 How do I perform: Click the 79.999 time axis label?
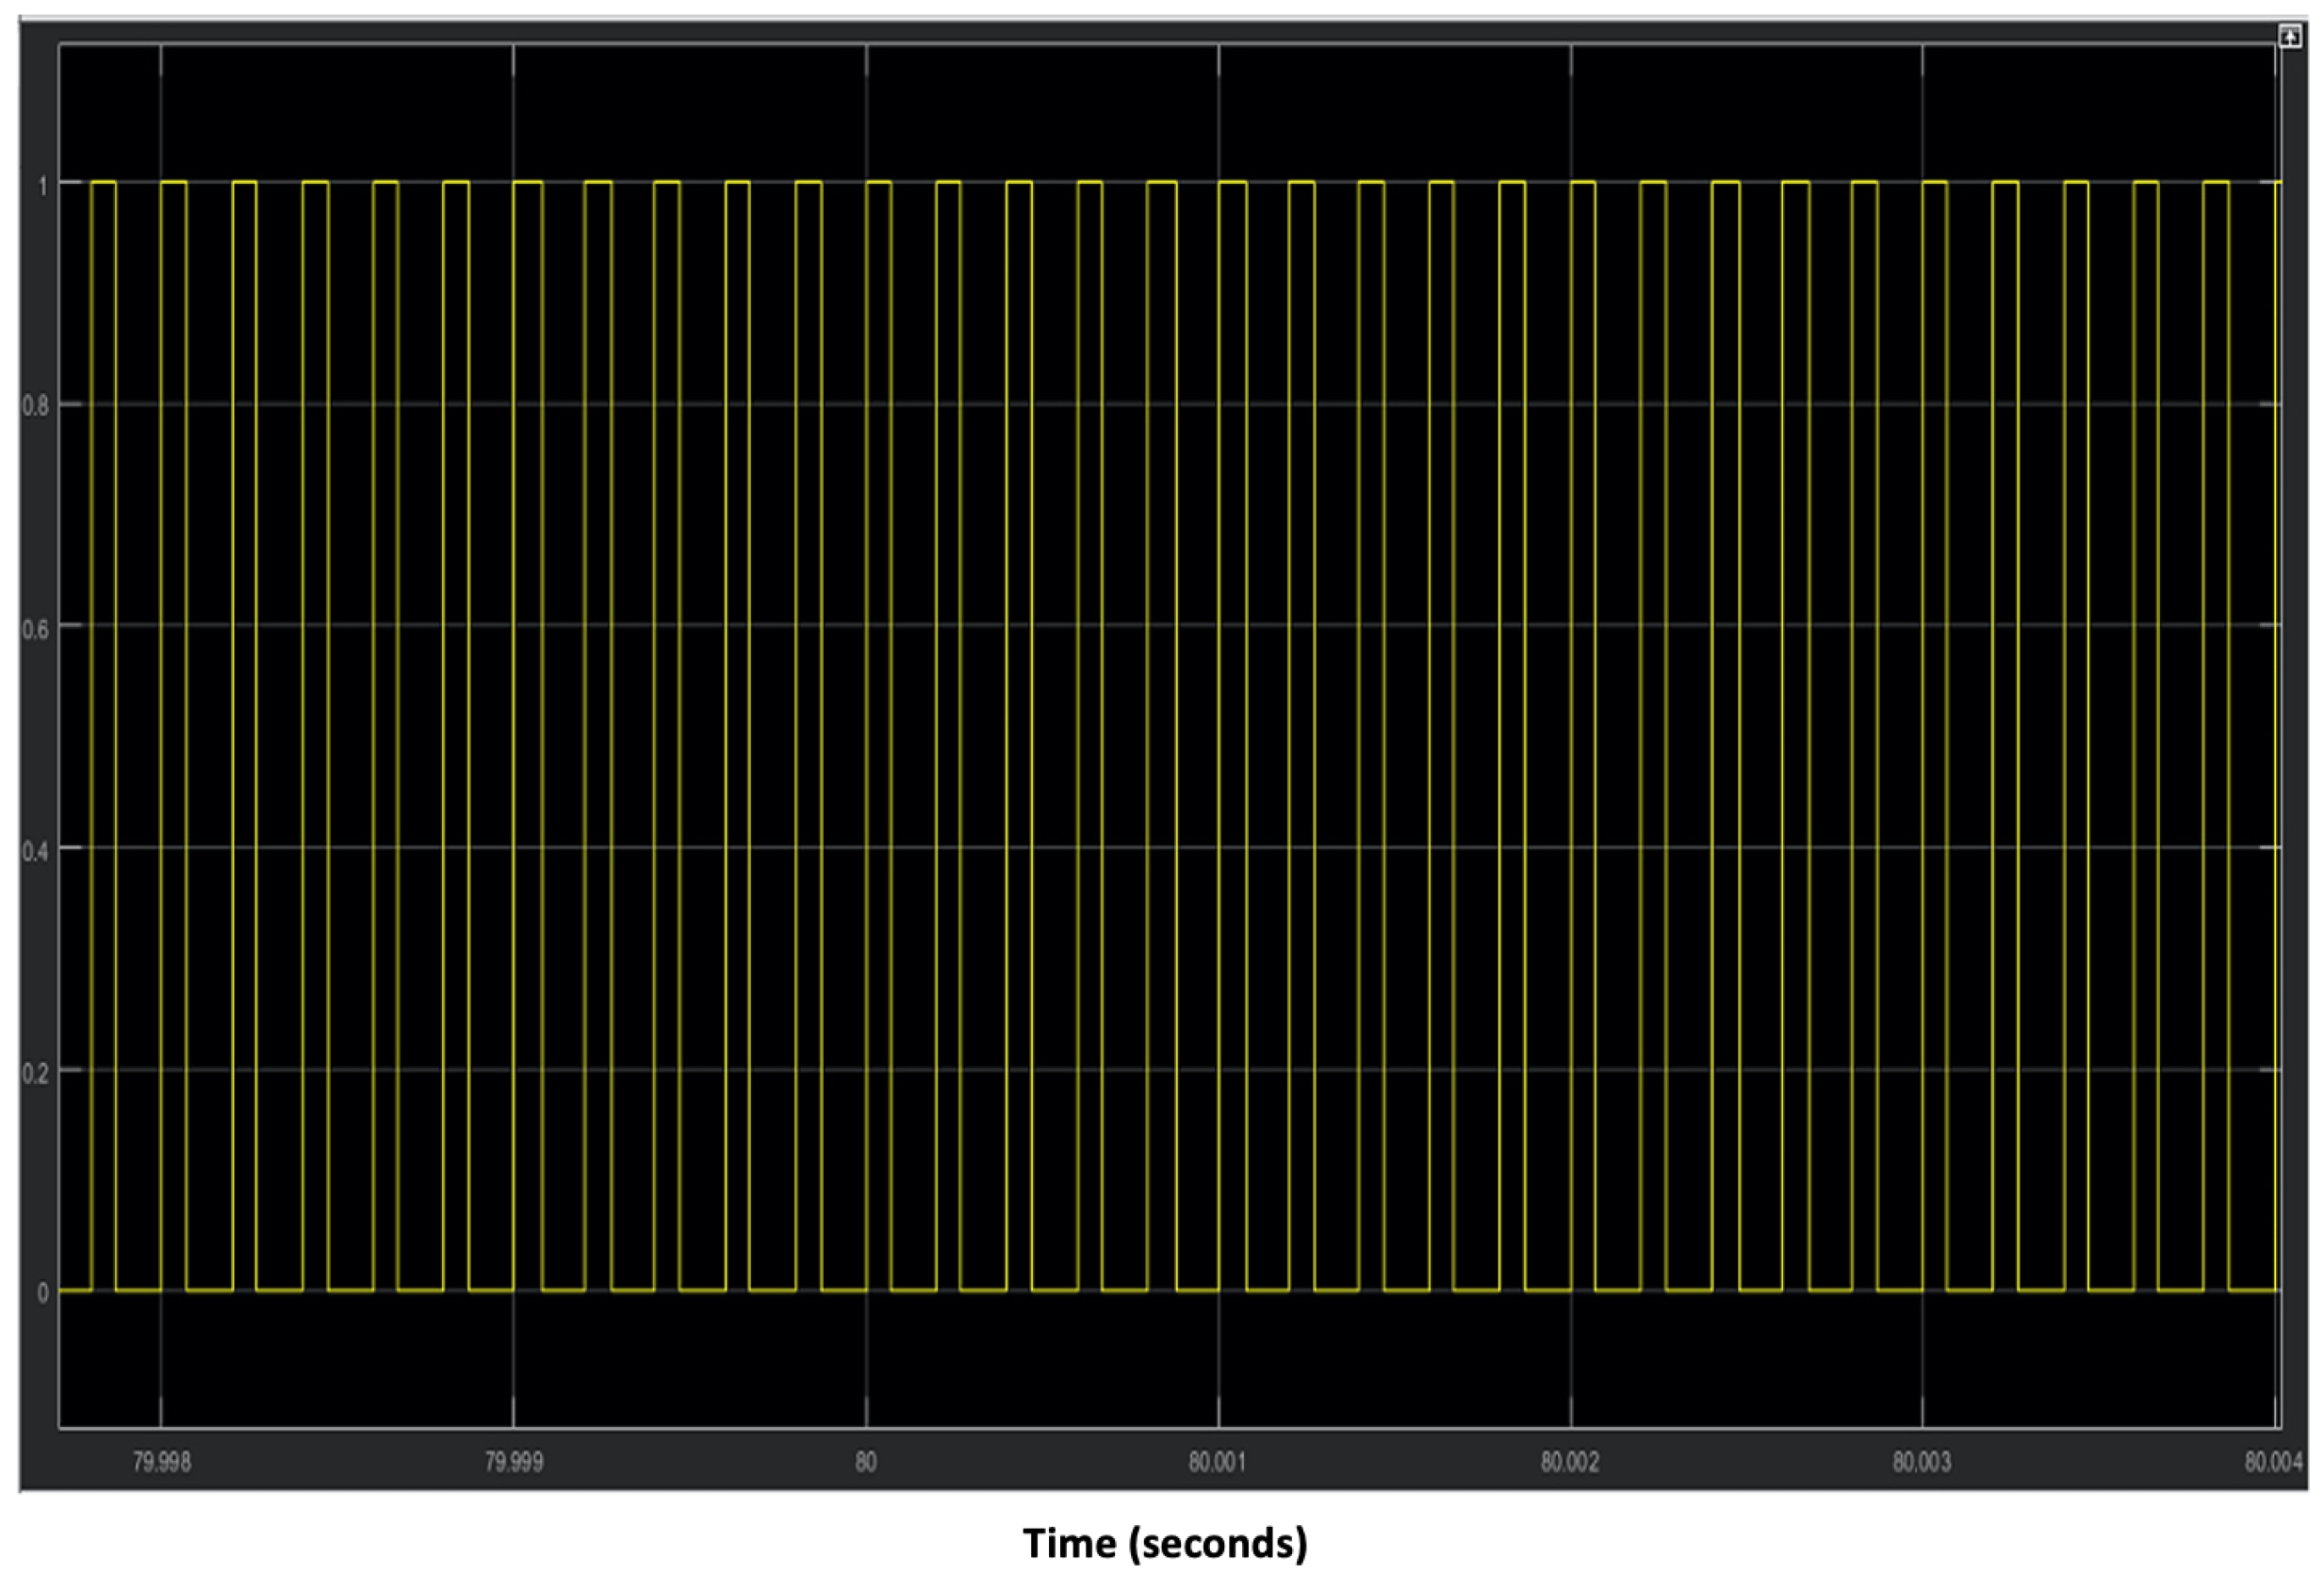click(513, 1462)
